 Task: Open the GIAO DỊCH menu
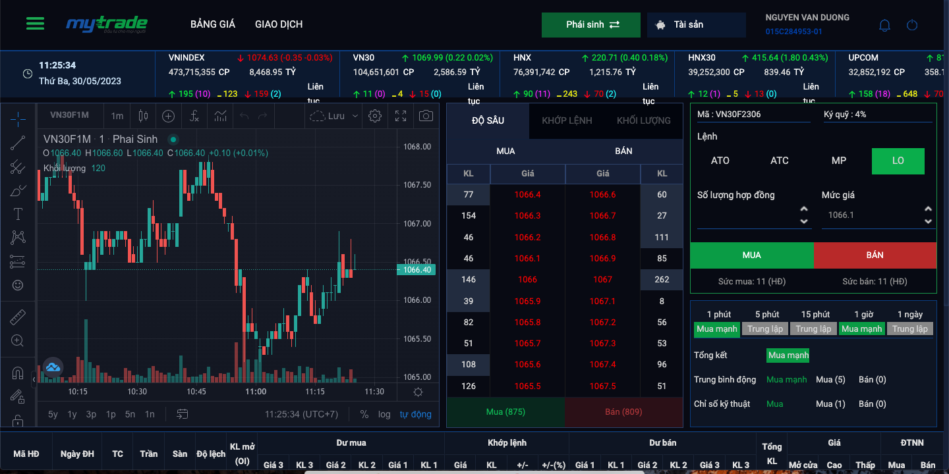point(279,24)
